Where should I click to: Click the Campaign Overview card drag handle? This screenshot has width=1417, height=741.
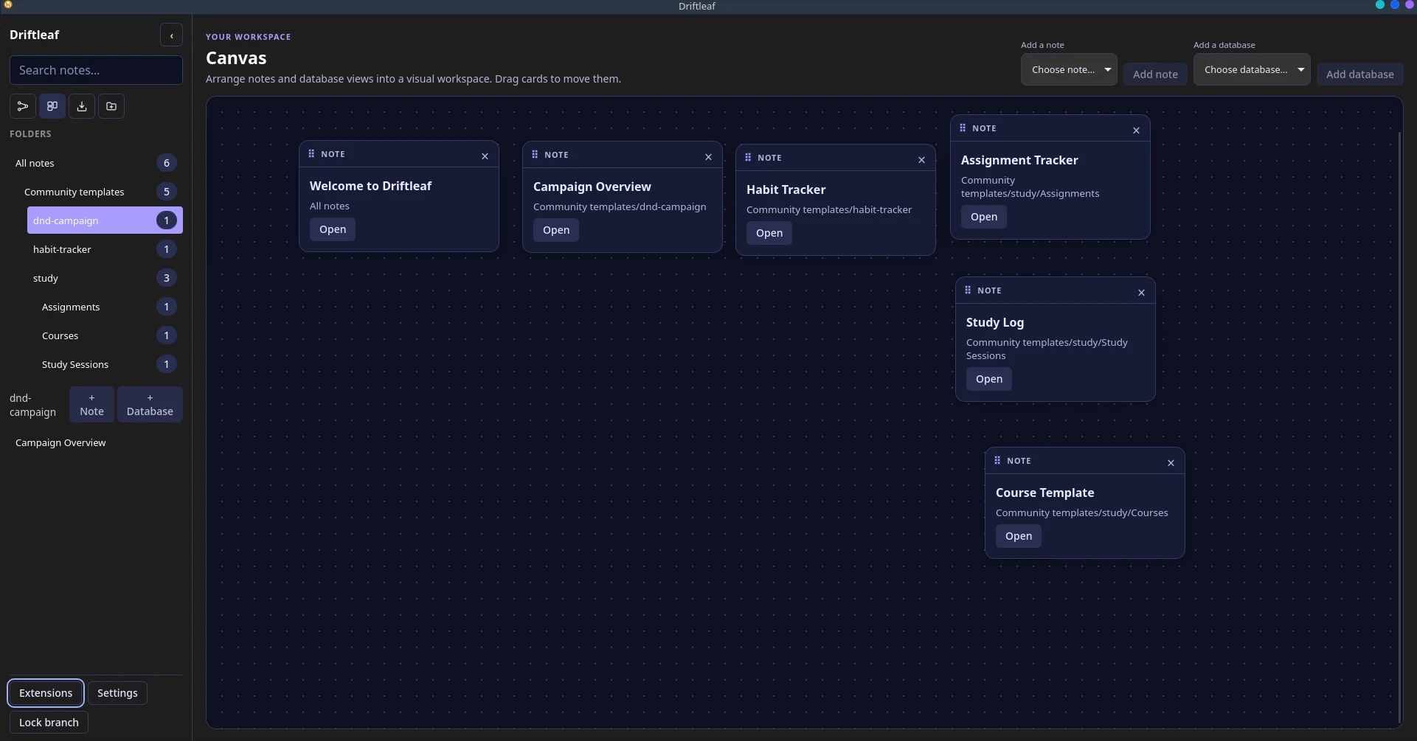[x=535, y=155]
